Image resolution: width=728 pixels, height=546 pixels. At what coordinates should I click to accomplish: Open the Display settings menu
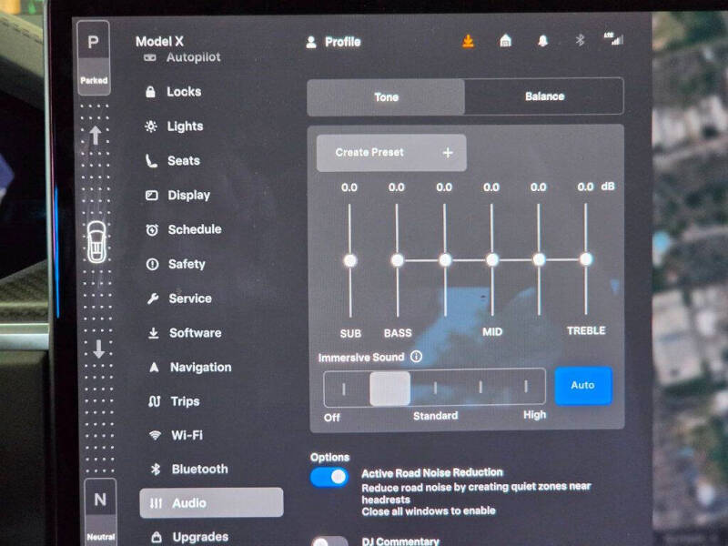pos(188,195)
